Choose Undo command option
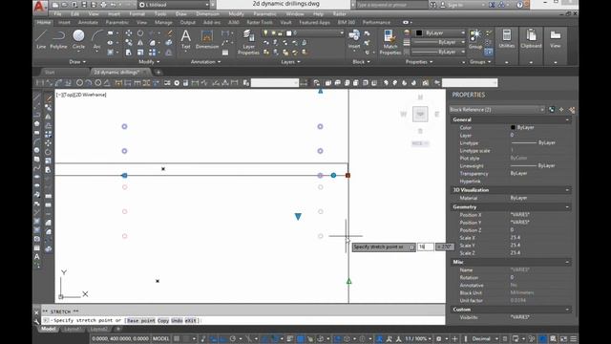This screenshot has height=344, width=611. point(177,321)
